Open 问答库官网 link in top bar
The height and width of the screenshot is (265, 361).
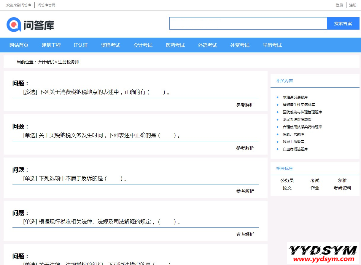(46, 5)
